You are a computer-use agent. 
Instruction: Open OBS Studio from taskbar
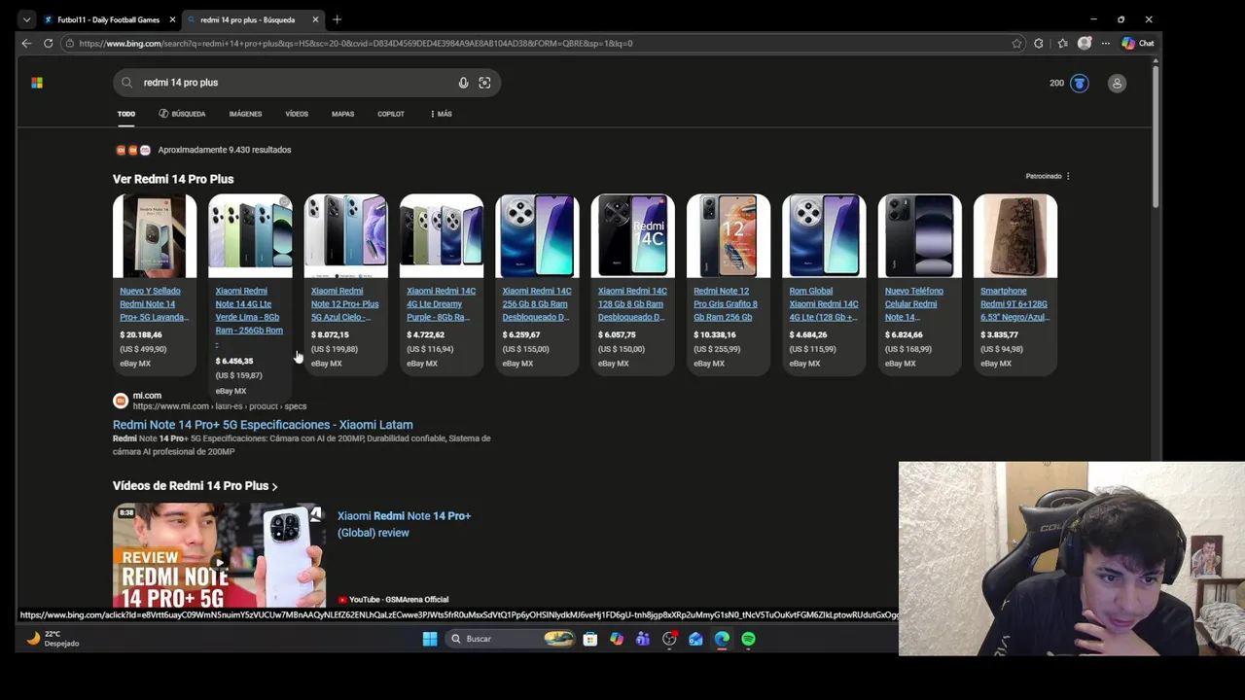(669, 639)
